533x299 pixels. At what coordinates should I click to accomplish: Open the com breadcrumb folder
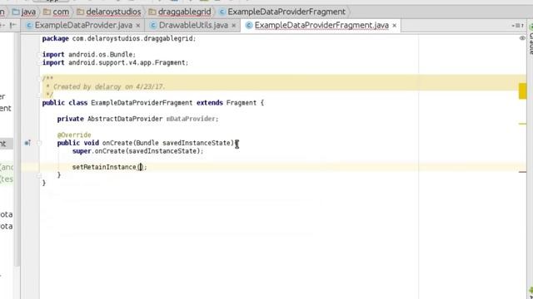pos(57,12)
